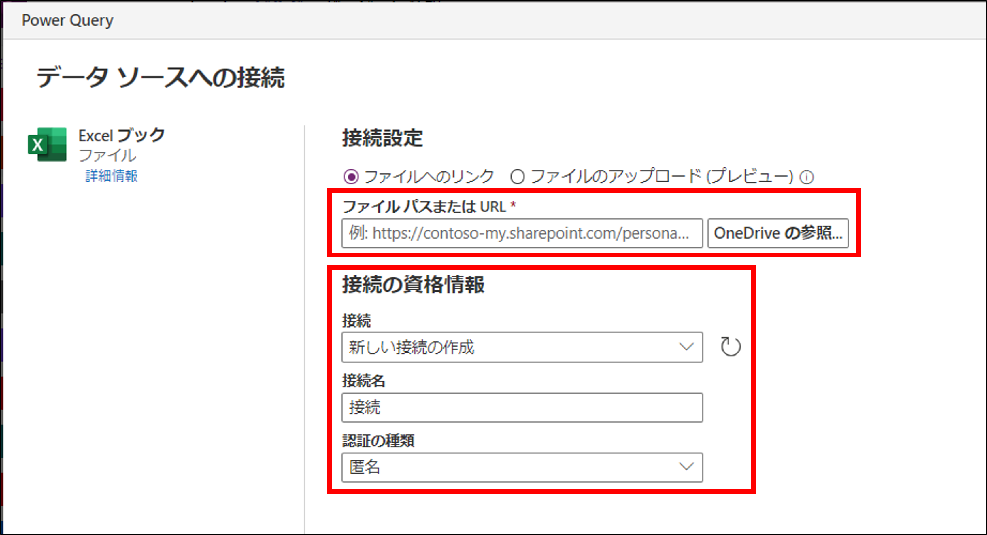This screenshot has width=987, height=535.
Task: Click the info icon beside ファイルのアップロード option
Action: pos(807,177)
